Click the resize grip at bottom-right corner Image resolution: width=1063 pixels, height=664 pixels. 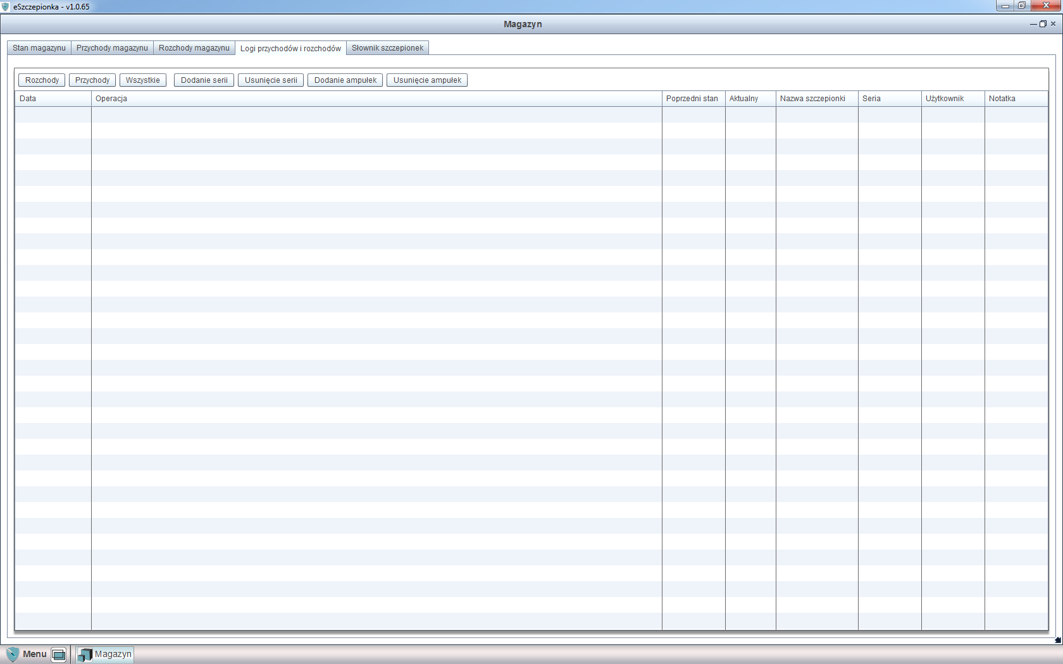coord(1058,640)
